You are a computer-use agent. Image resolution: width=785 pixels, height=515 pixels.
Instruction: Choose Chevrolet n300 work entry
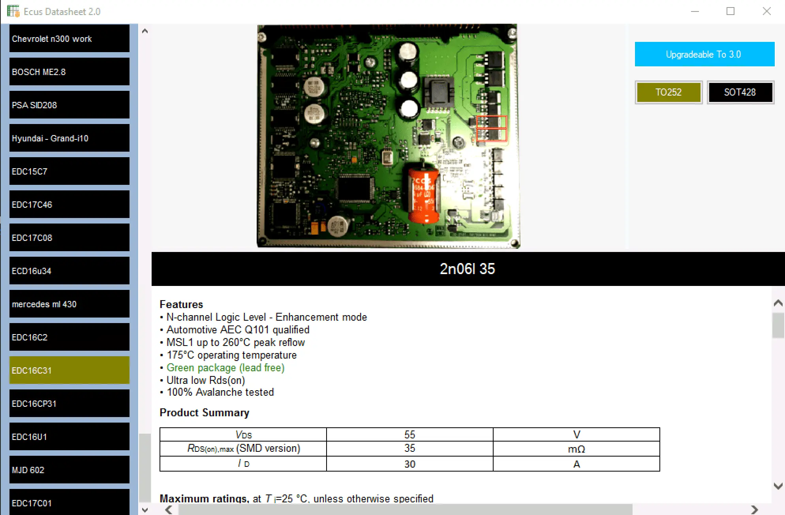click(69, 39)
